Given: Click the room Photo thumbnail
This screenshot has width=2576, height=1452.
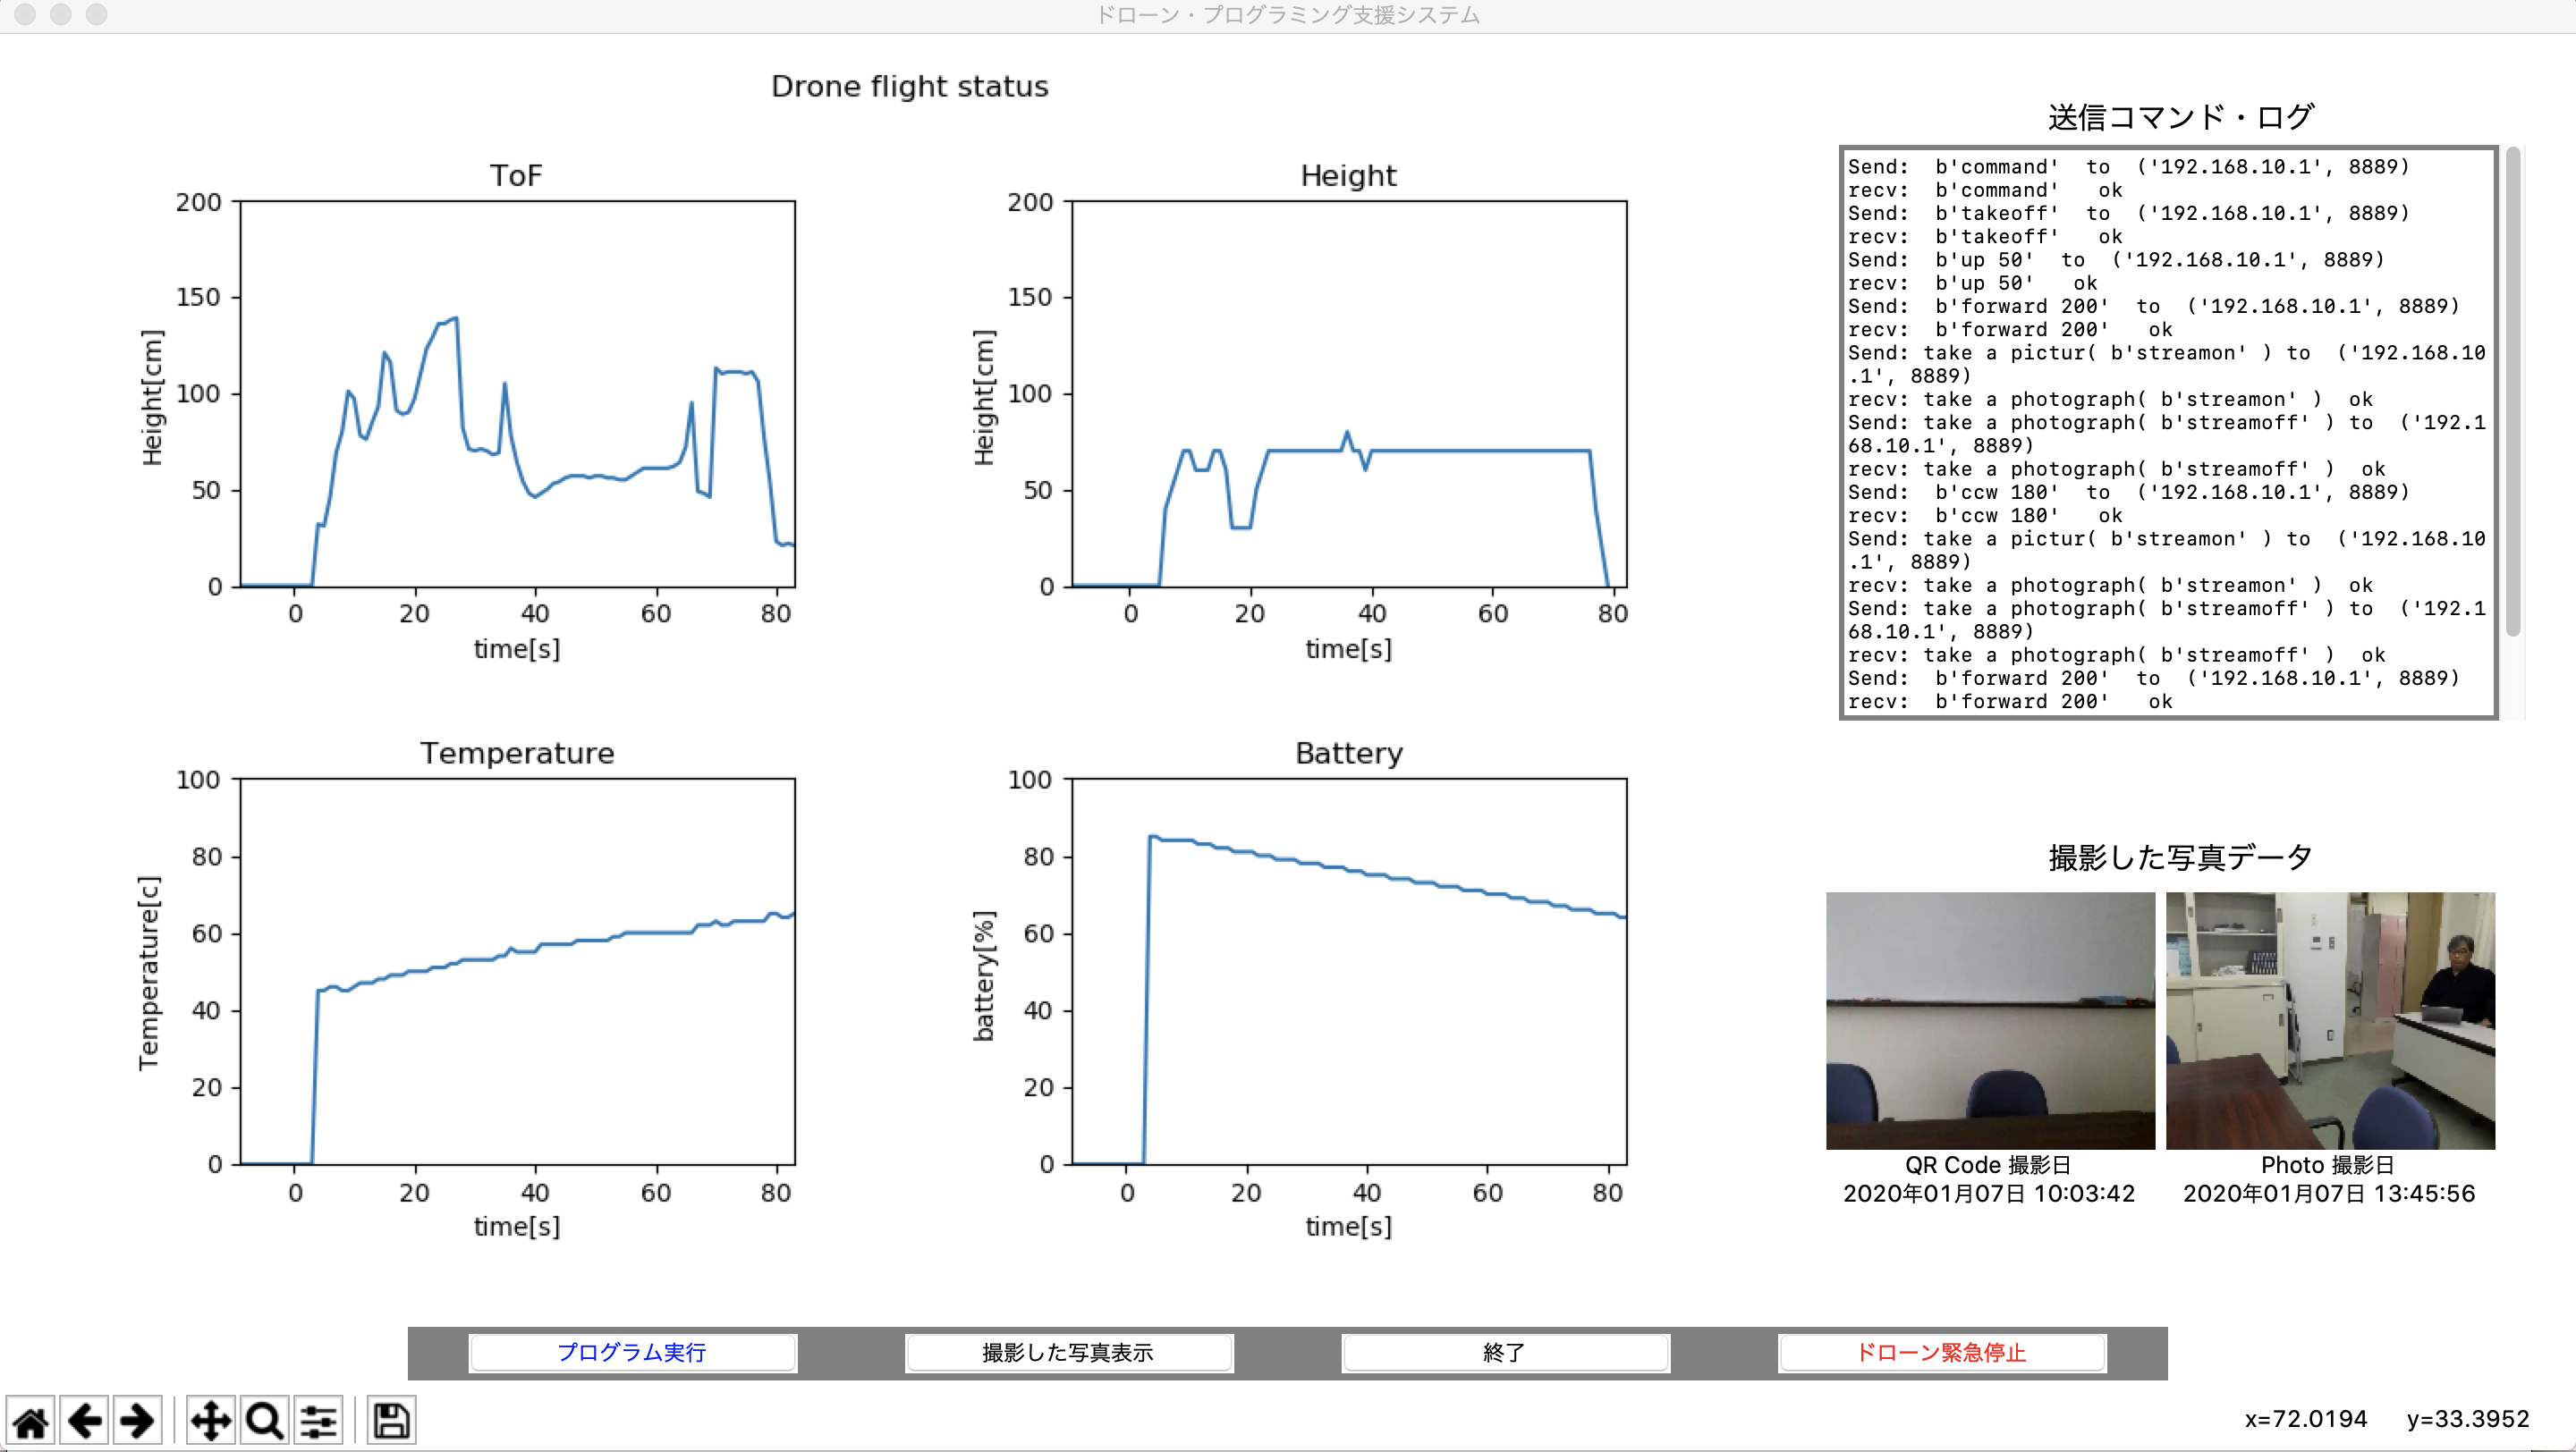Looking at the screenshot, I should point(2329,1019).
